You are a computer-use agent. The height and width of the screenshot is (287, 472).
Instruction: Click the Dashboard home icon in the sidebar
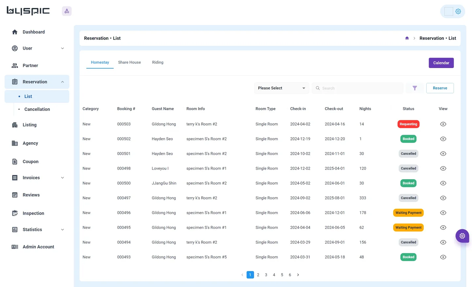[x=15, y=32]
